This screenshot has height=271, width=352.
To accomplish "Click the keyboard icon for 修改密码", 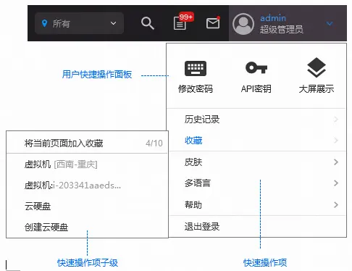I will [196, 69].
